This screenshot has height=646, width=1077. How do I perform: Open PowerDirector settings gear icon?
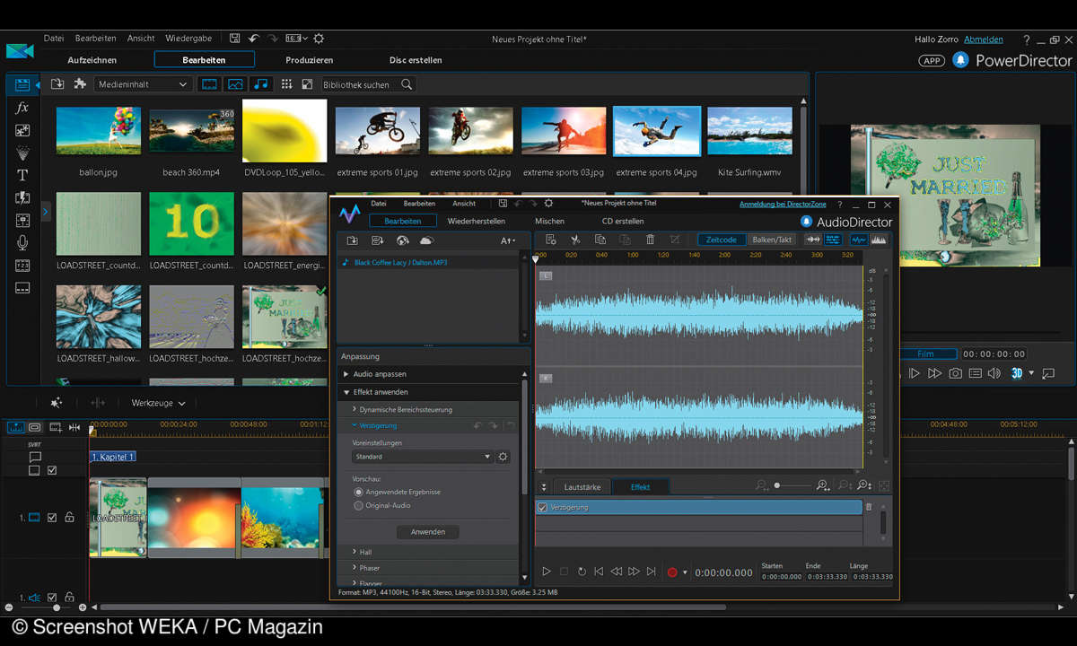point(319,39)
